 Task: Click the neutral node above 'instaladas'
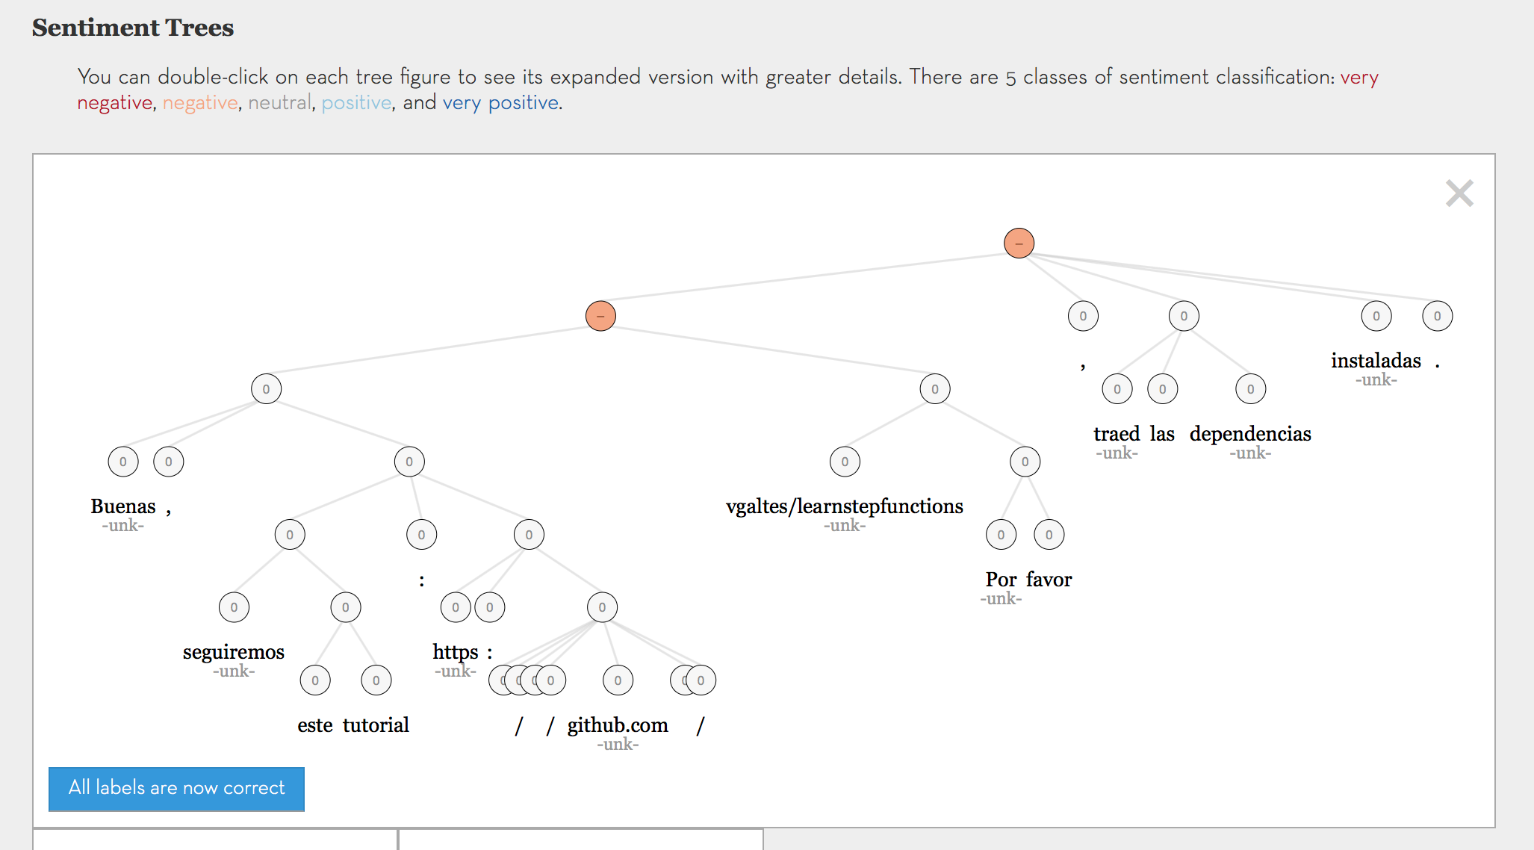click(x=1376, y=316)
